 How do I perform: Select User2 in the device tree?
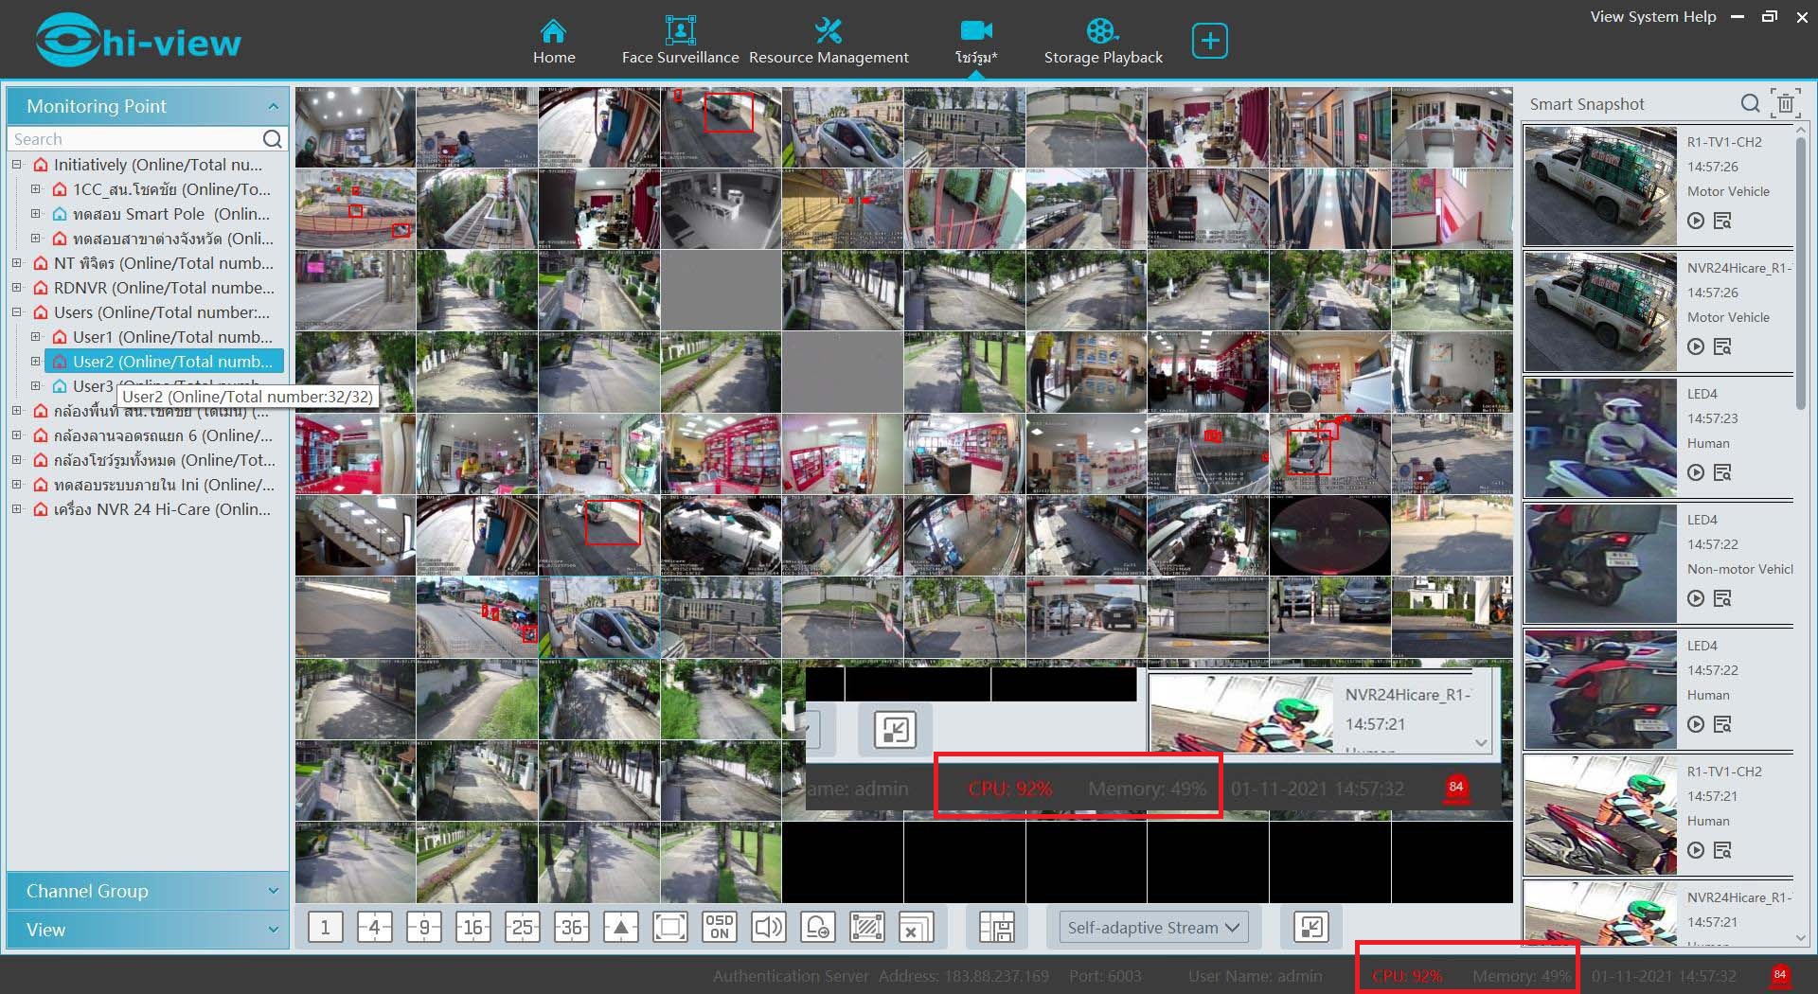click(171, 362)
